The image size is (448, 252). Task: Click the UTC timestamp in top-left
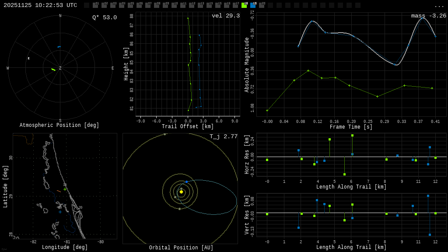pyautogui.click(x=40, y=5)
